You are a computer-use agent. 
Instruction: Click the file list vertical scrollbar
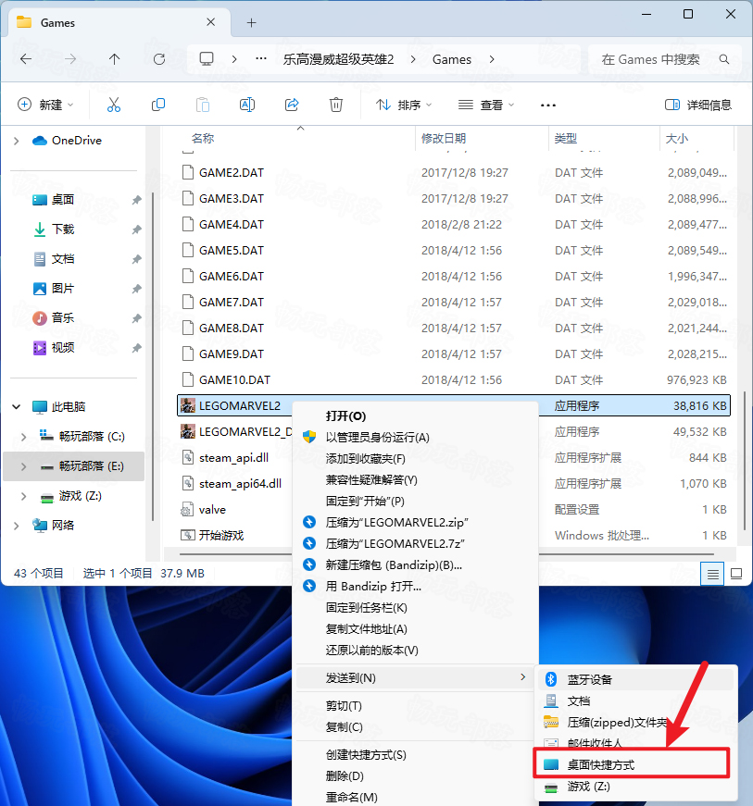tap(745, 461)
